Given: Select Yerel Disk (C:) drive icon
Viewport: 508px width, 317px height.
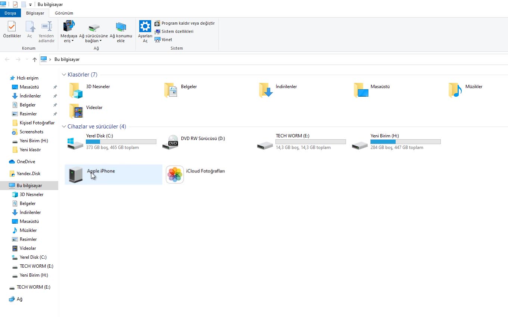Looking at the screenshot, I should click(75, 143).
